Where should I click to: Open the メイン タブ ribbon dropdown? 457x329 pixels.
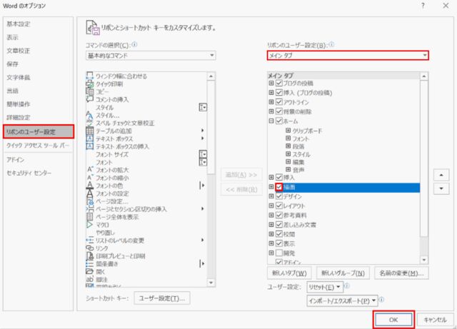coord(348,56)
